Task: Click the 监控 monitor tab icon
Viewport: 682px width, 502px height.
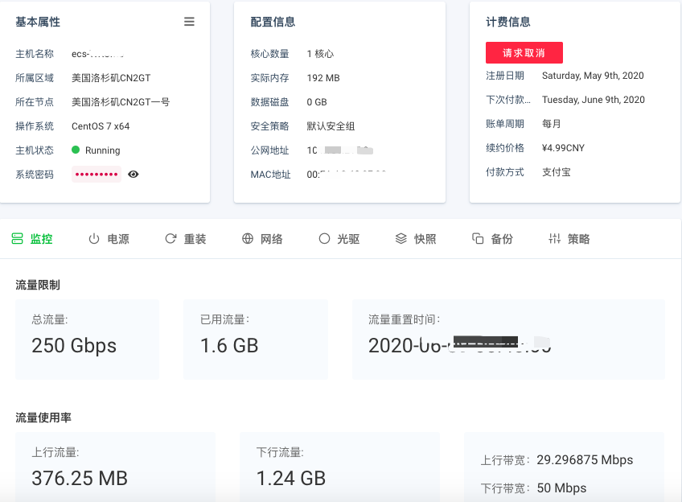Action: coord(17,239)
